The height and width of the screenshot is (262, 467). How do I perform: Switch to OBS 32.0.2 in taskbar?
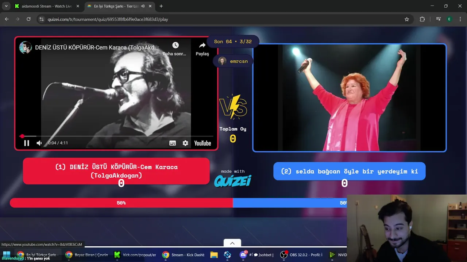coord(301,255)
